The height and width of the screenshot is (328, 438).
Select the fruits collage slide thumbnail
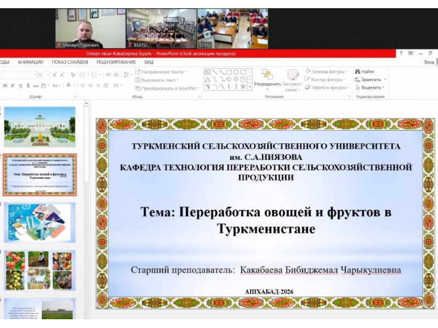pos(39,270)
